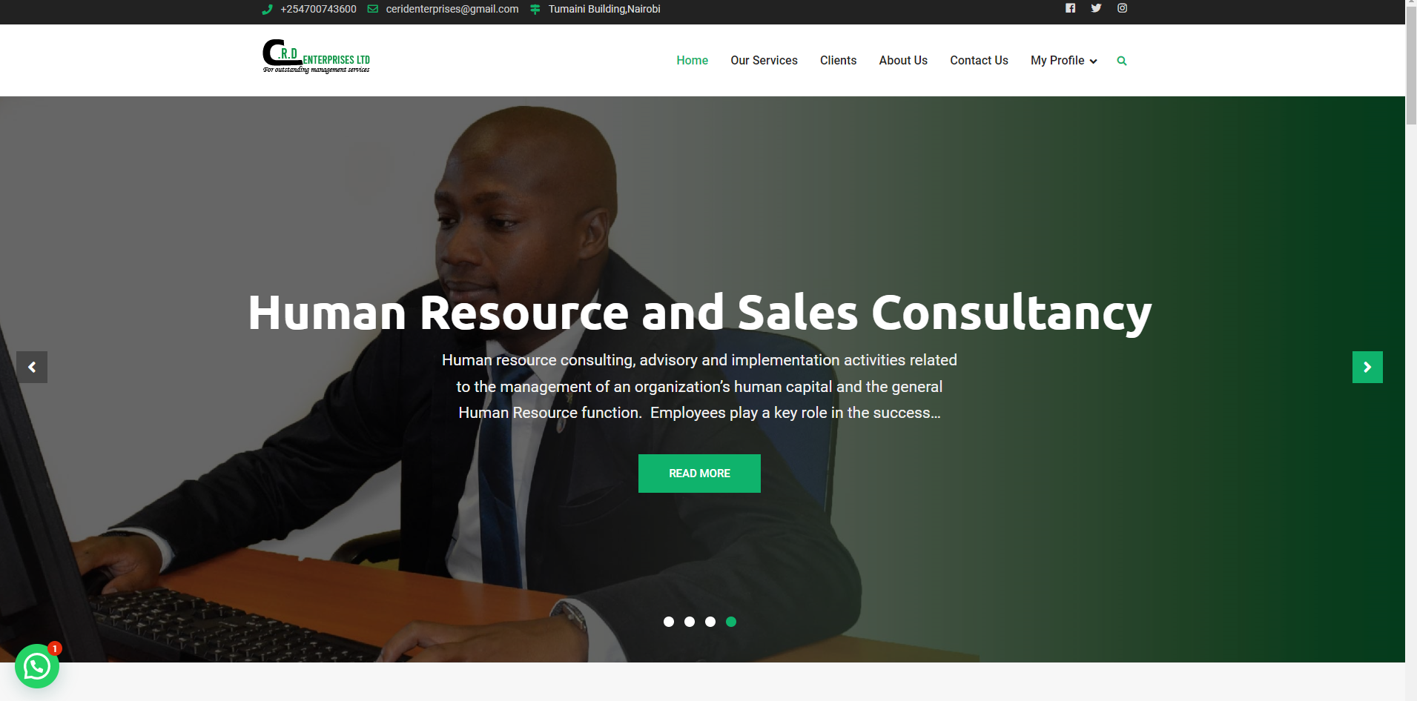Select the first slider dot
Image resolution: width=1417 pixels, height=701 pixels.
click(669, 622)
